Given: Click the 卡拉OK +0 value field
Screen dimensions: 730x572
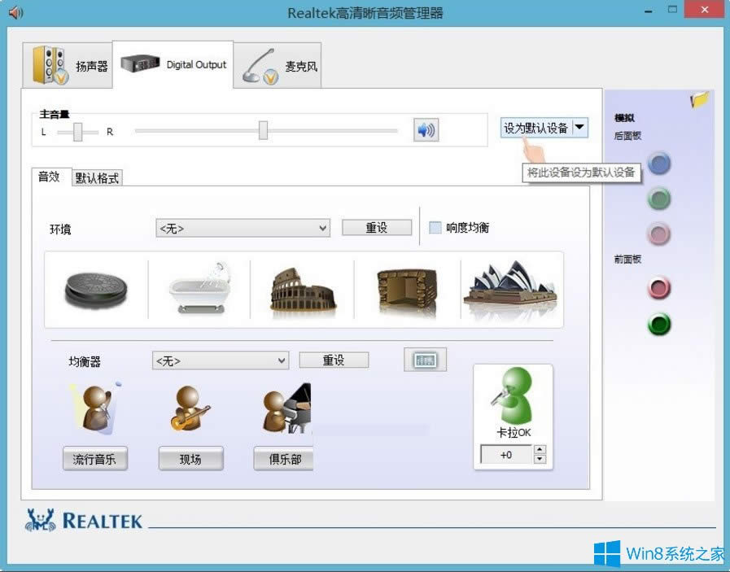Looking at the screenshot, I should [x=506, y=455].
